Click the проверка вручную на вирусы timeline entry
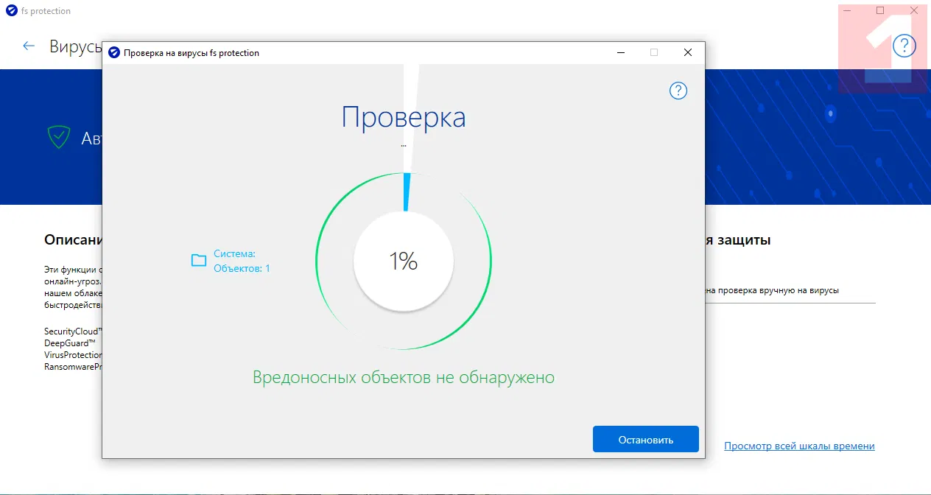931x495 pixels. 771,290
